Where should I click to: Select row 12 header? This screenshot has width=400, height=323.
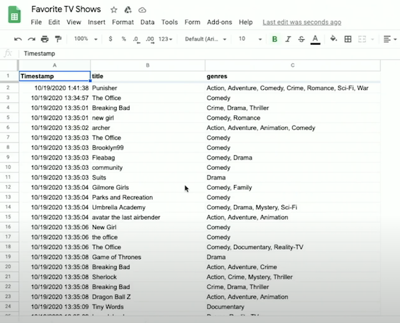click(8, 187)
